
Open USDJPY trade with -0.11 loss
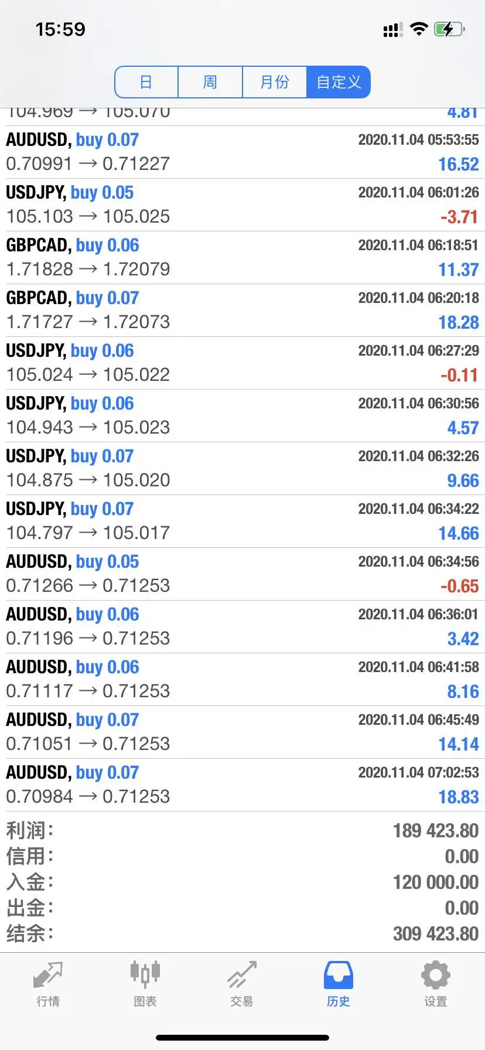pyautogui.click(x=243, y=363)
